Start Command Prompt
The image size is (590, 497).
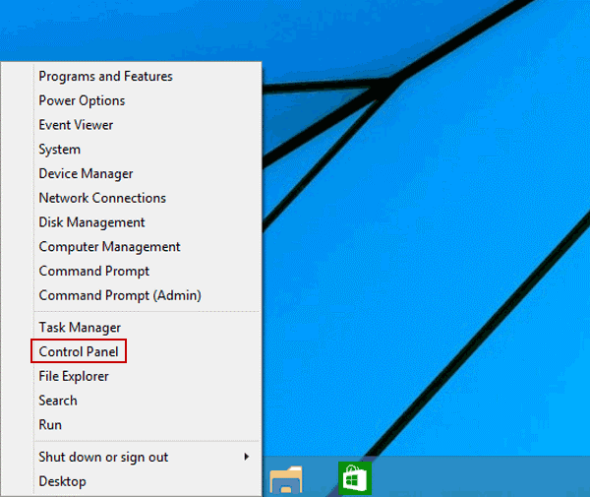[94, 271]
